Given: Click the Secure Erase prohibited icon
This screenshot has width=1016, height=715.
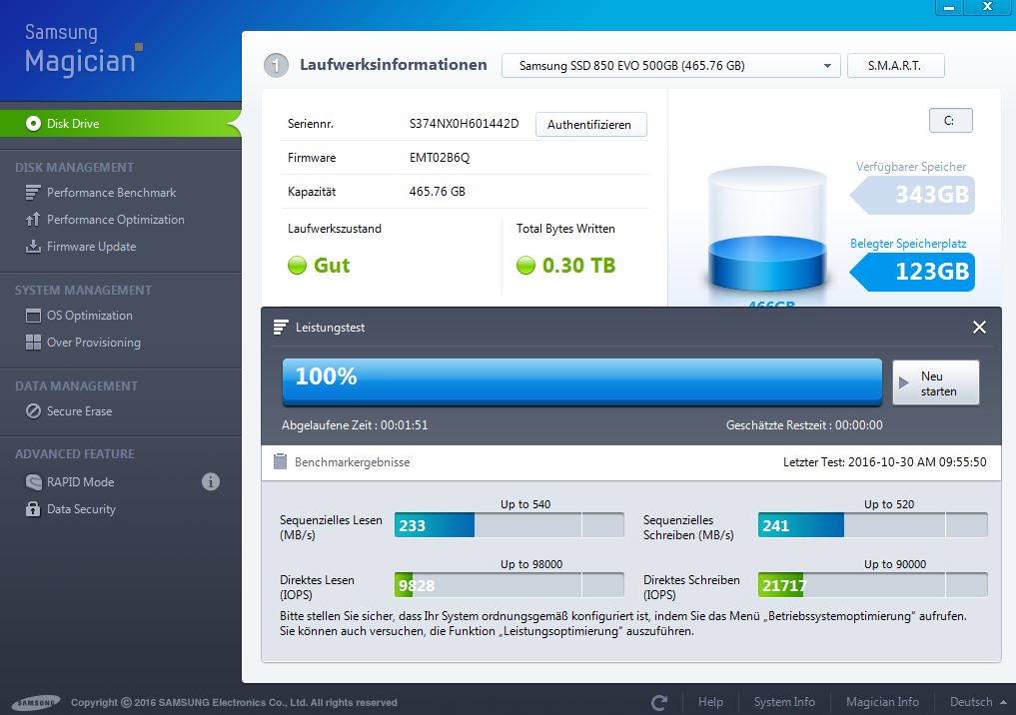Looking at the screenshot, I should click(33, 411).
